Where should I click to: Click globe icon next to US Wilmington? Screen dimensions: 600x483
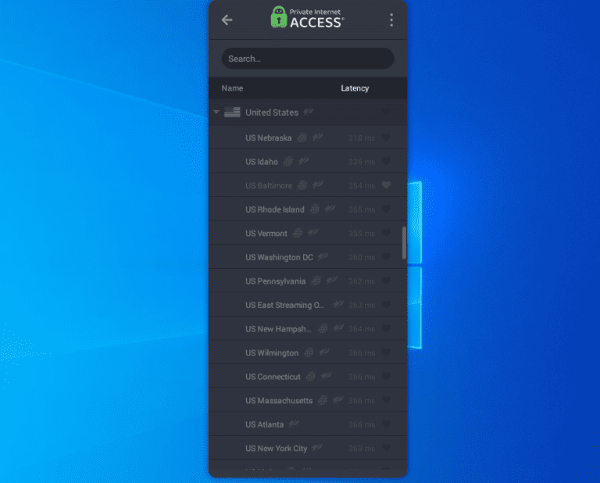pyautogui.click(x=309, y=352)
